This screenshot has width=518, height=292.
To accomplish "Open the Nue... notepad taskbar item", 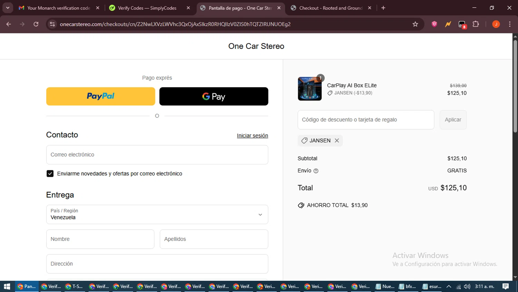I will click(385, 286).
